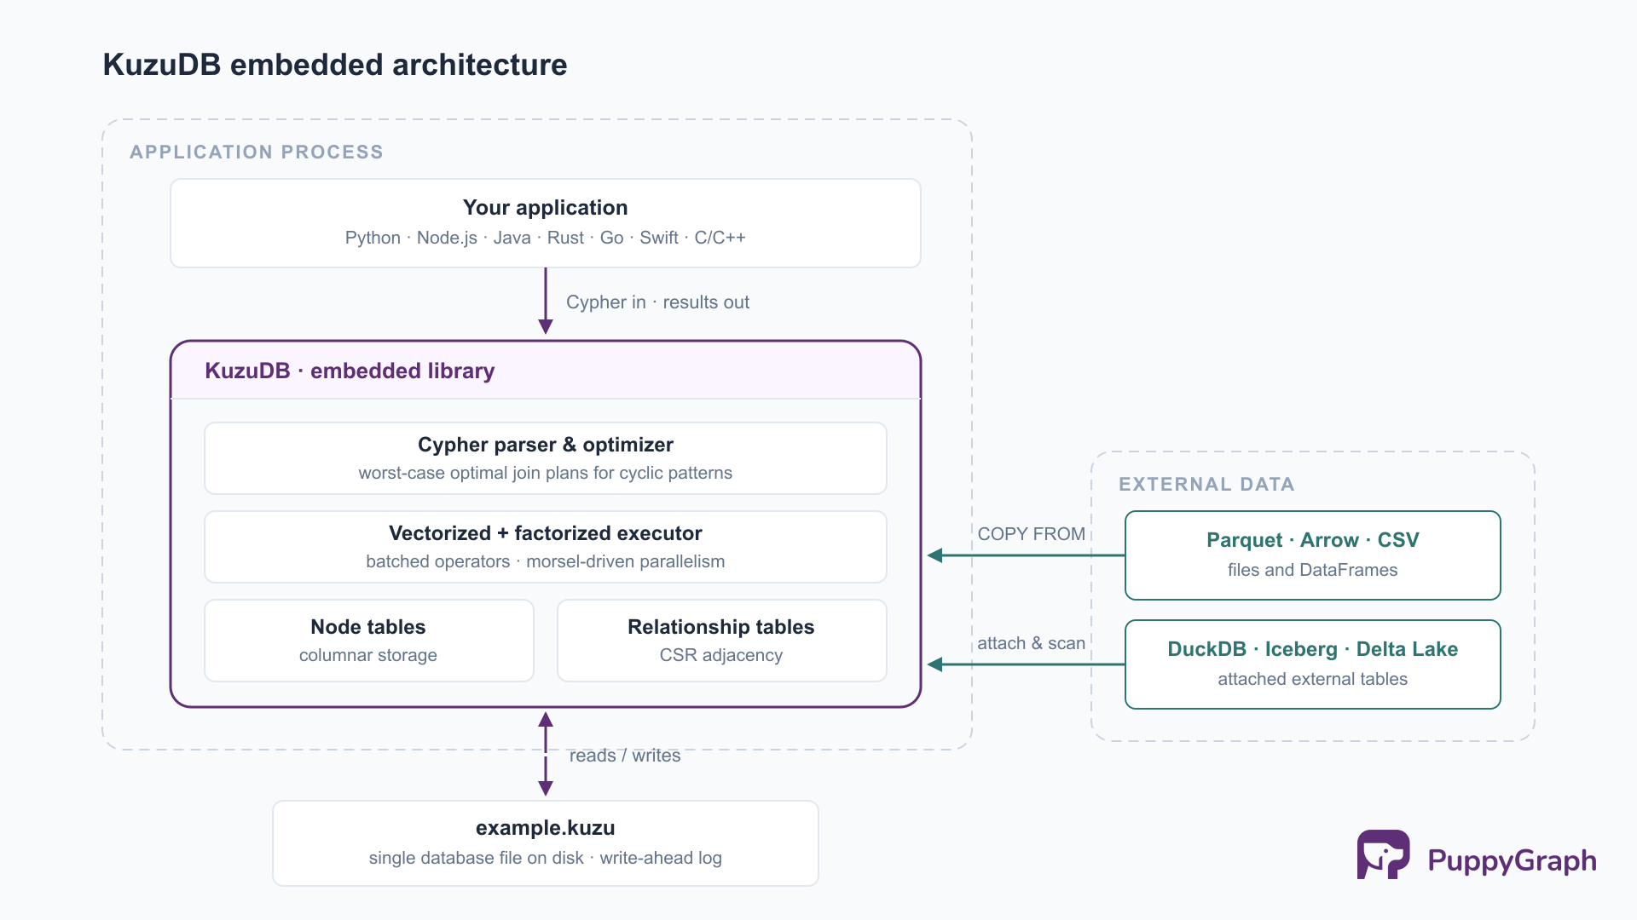Click the 'COPY FROM' arrow label
Viewport: 1637px width, 920px height.
(1032, 533)
